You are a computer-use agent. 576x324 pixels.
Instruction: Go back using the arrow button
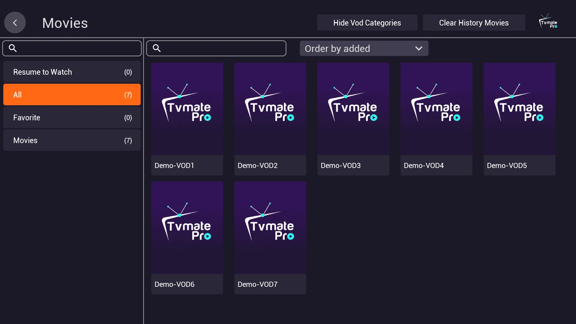15,22
